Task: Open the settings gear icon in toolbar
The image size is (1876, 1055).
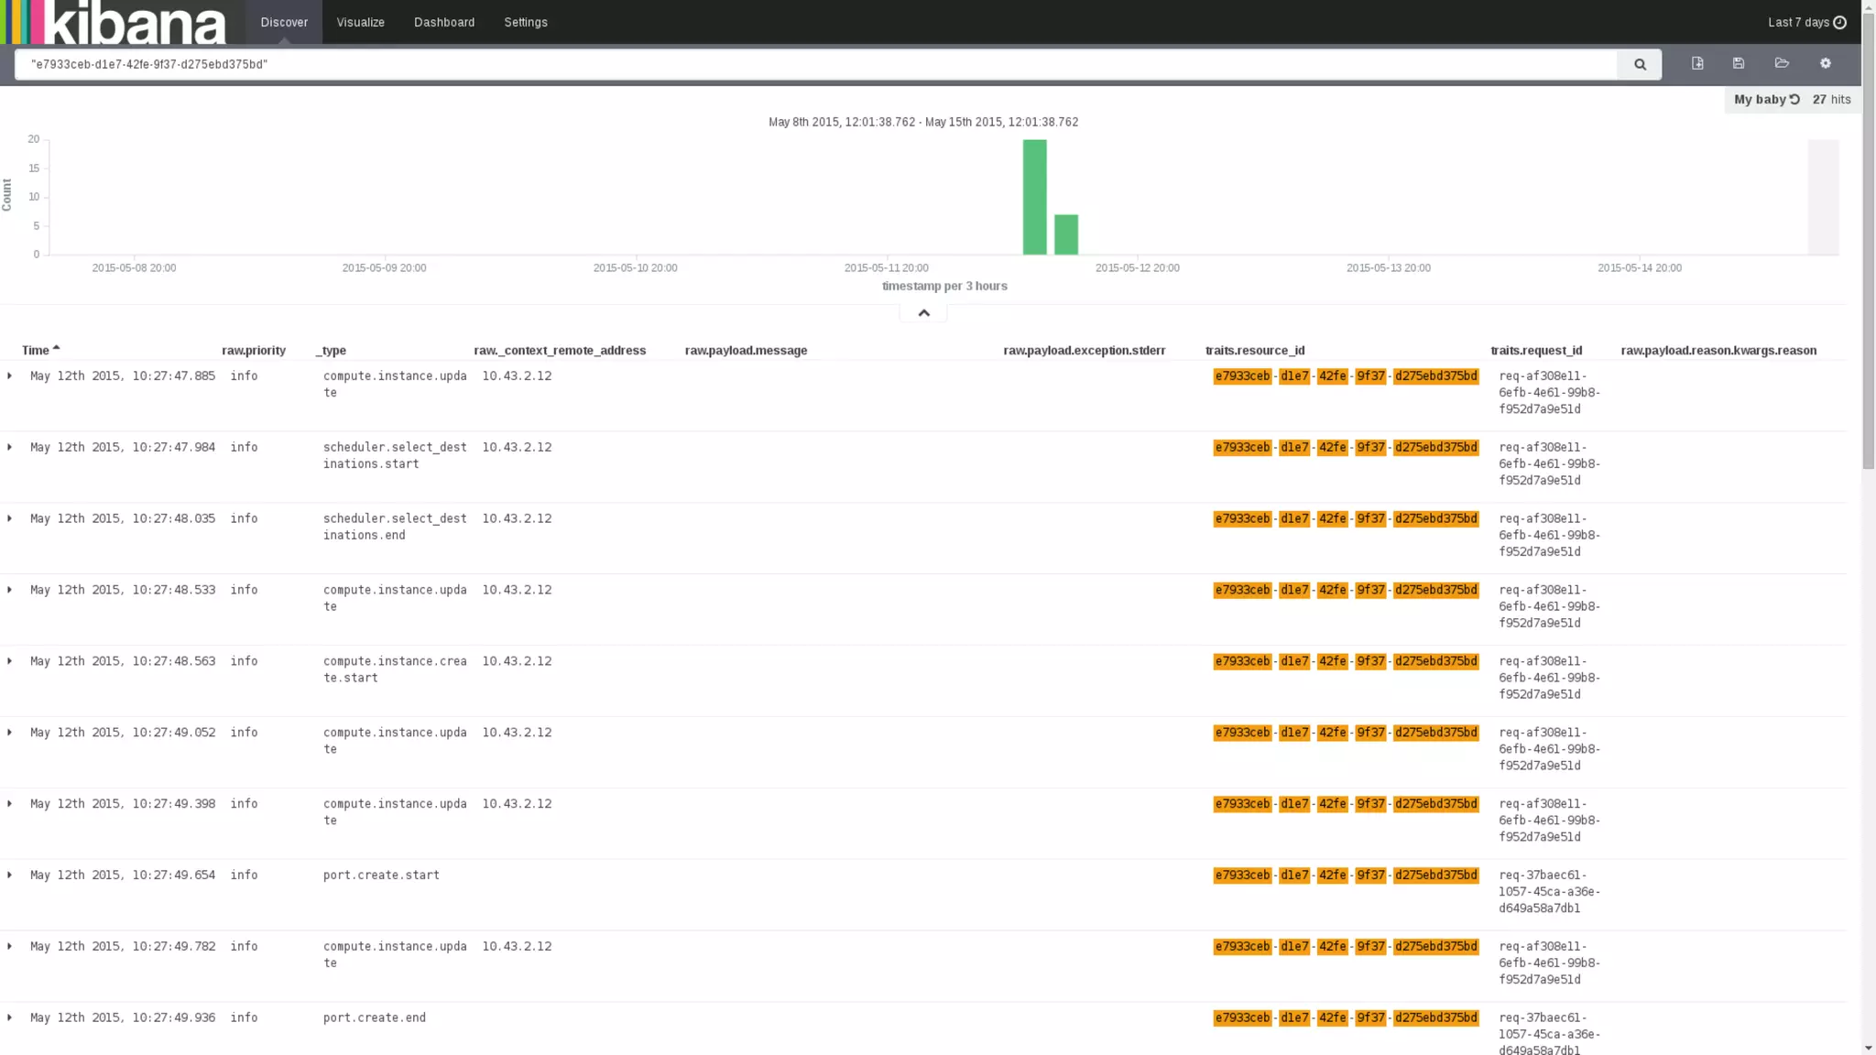Action: (x=1826, y=63)
